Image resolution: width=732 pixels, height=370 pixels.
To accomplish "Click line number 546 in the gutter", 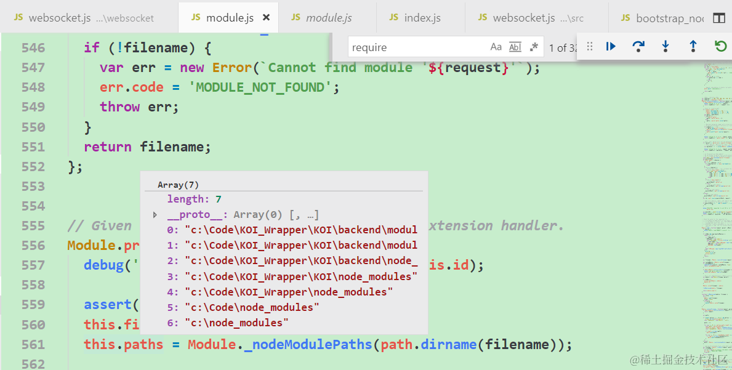I will click(x=33, y=47).
